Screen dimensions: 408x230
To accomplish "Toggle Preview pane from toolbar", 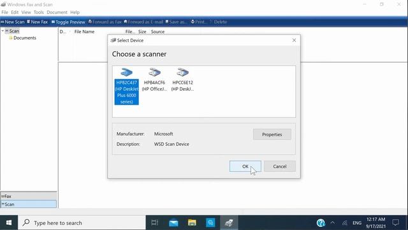I will click(x=68, y=22).
